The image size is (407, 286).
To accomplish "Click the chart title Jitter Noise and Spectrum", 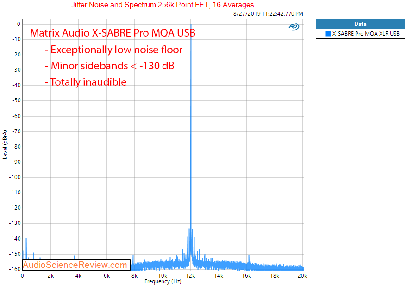I will pos(163,5).
